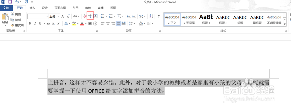Click enclosed character (带圈字符) icon
Viewport: 291px width, 109px height.
tap(95, 23)
